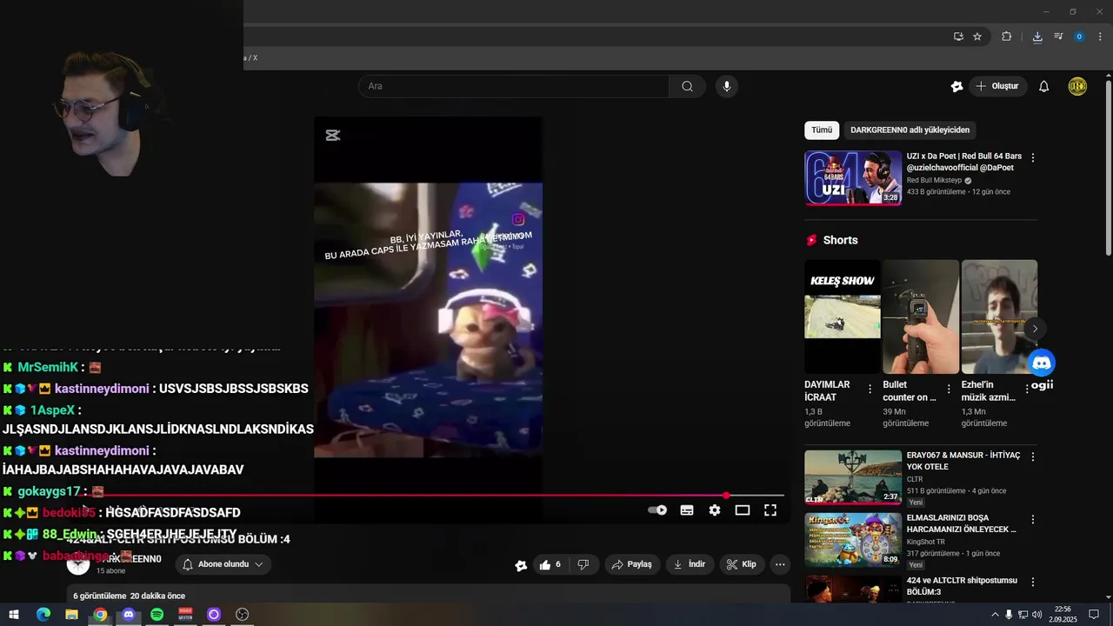Click the YouTube search field

(514, 86)
